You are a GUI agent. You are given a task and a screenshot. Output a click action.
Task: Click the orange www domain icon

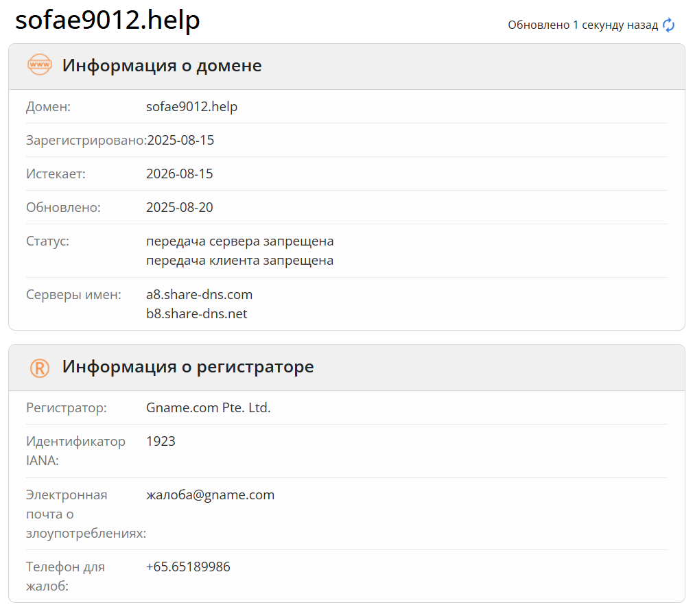pyautogui.click(x=39, y=64)
